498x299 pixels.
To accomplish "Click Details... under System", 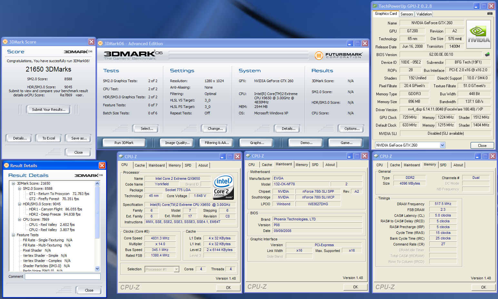I will 288,129.
